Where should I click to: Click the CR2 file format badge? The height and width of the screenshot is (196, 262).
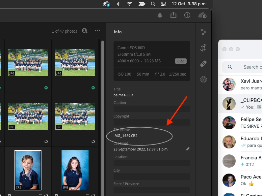point(181,61)
